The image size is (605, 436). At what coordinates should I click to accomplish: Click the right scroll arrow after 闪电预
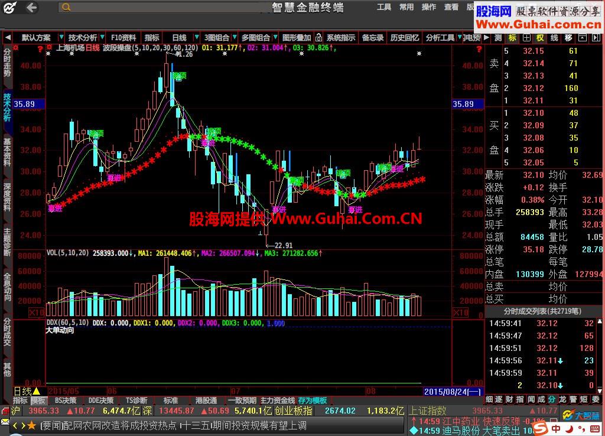point(487,37)
